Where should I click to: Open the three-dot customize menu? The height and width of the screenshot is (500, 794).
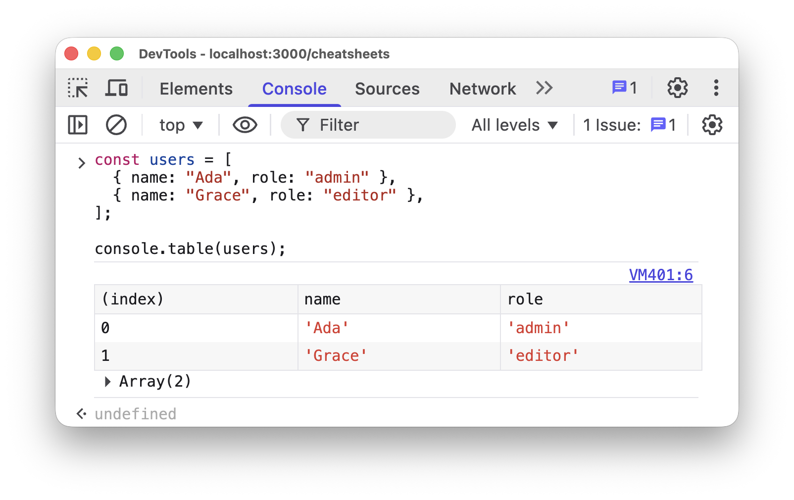[x=716, y=88]
